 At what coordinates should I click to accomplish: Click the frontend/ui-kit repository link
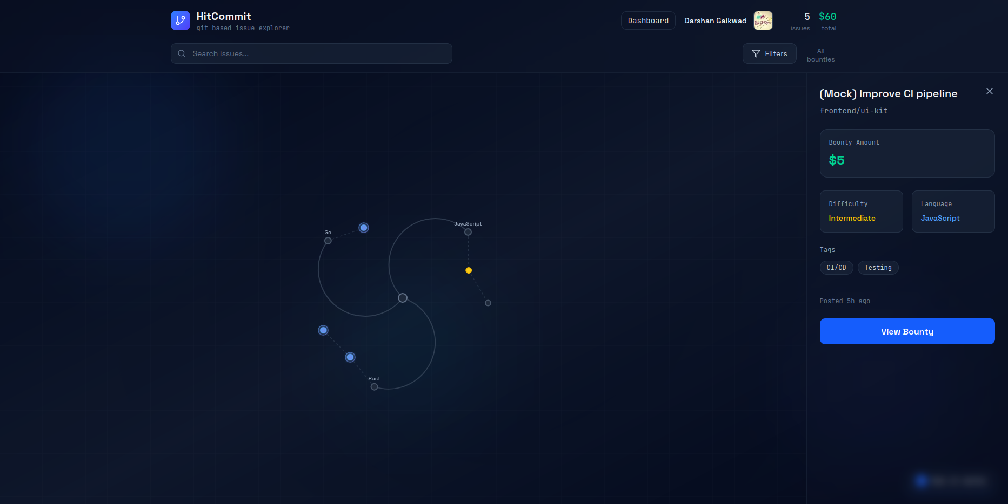854,111
